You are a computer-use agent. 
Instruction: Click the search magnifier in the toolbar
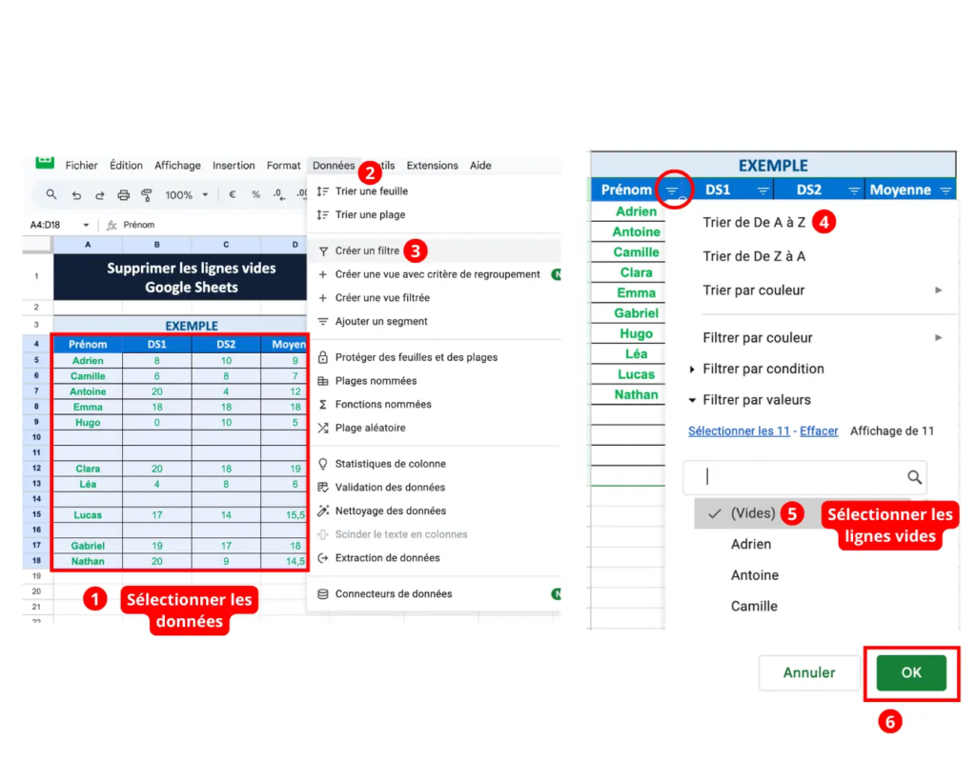pyautogui.click(x=51, y=194)
